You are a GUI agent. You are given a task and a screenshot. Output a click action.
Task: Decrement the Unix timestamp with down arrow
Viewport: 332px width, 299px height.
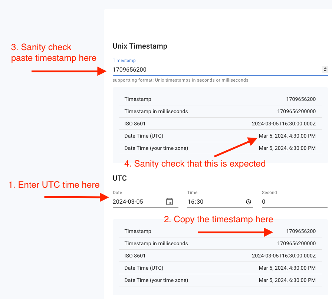click(x=325, y=71)
